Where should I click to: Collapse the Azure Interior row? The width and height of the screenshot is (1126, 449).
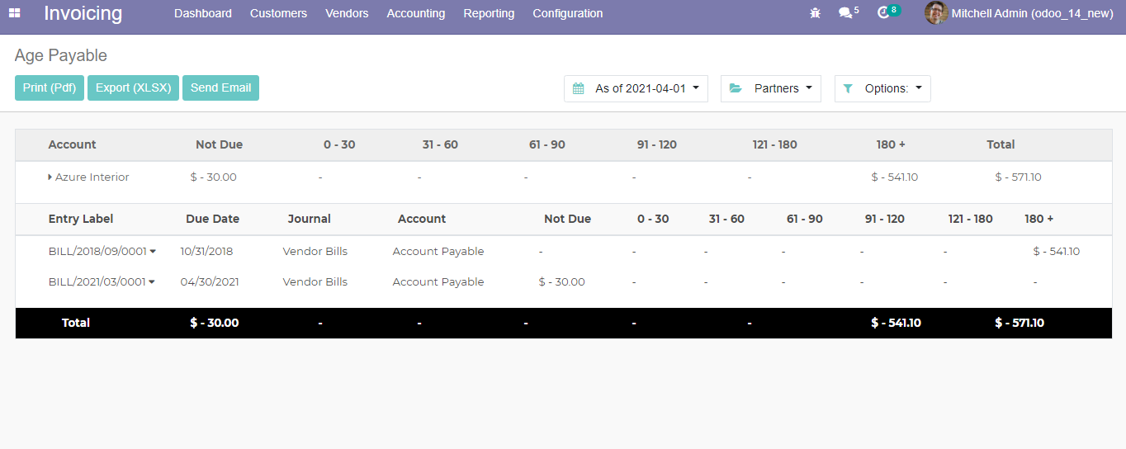click(x=50, y=177)
